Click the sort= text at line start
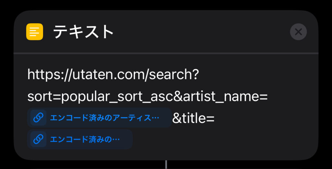Viewport: 332px width, 169px height. pyautogui.click(x=44, y=97)
